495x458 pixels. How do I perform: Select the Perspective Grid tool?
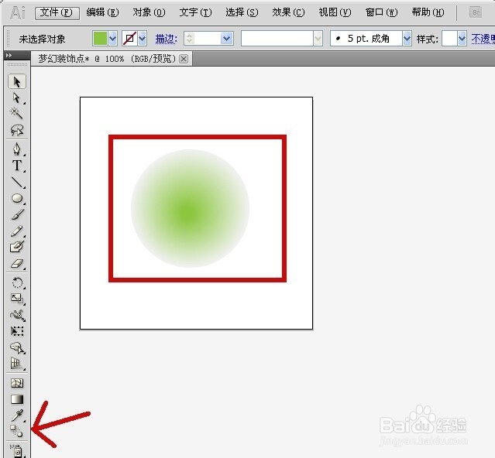click(17, 364)
